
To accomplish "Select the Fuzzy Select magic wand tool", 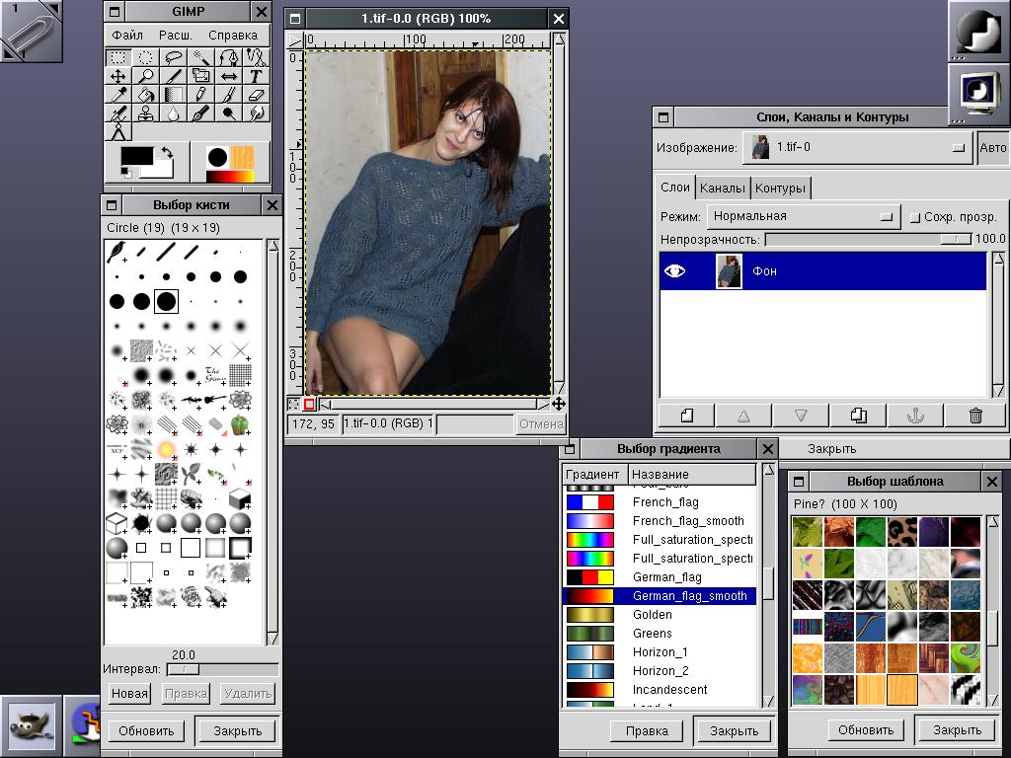I will pos(201,57).
